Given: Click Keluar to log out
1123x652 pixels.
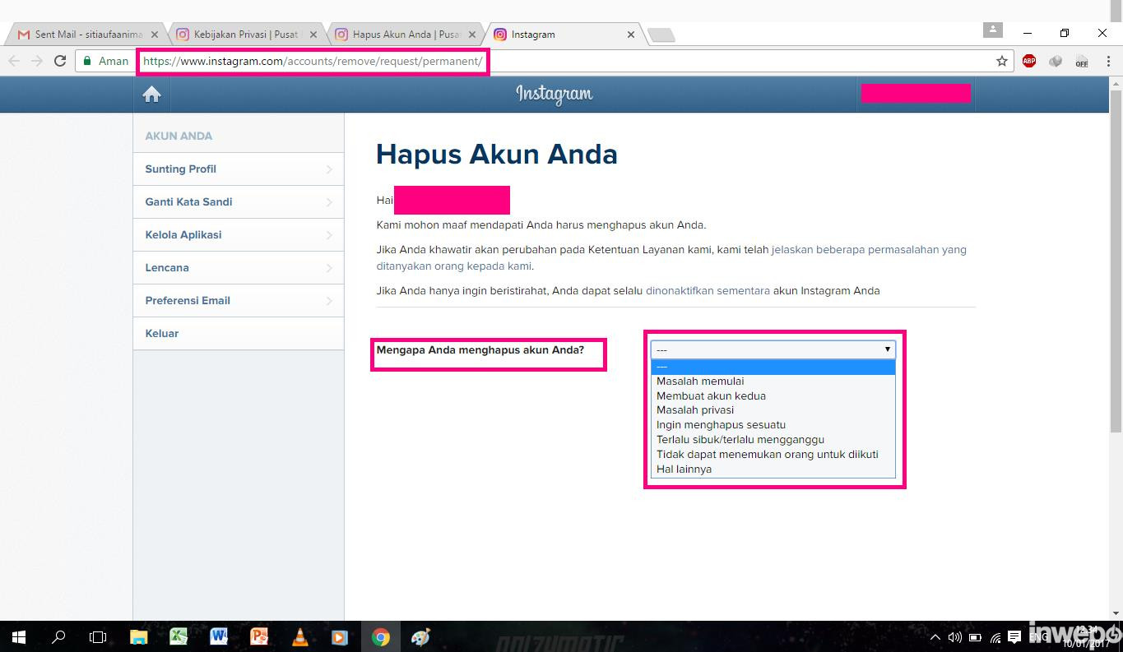Looking at the screenshot, I should [239, 333].
